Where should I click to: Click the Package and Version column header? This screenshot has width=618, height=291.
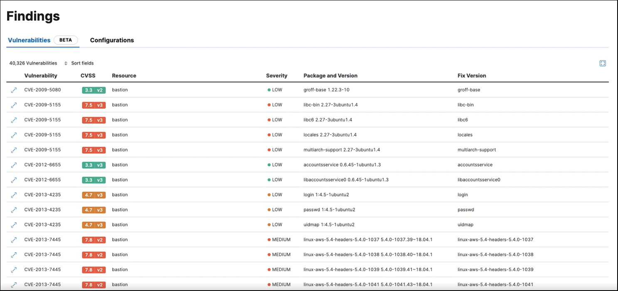coord(330,75)
